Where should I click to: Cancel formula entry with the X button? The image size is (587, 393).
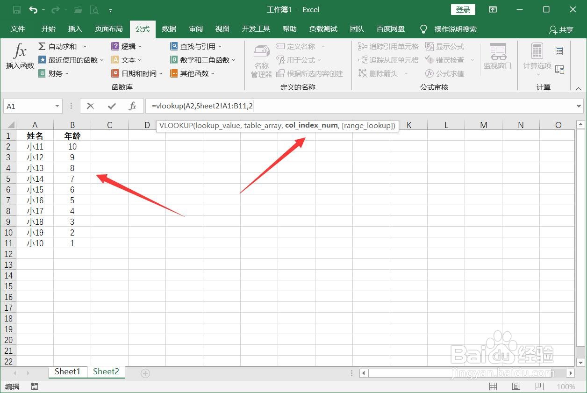point(90,106)
